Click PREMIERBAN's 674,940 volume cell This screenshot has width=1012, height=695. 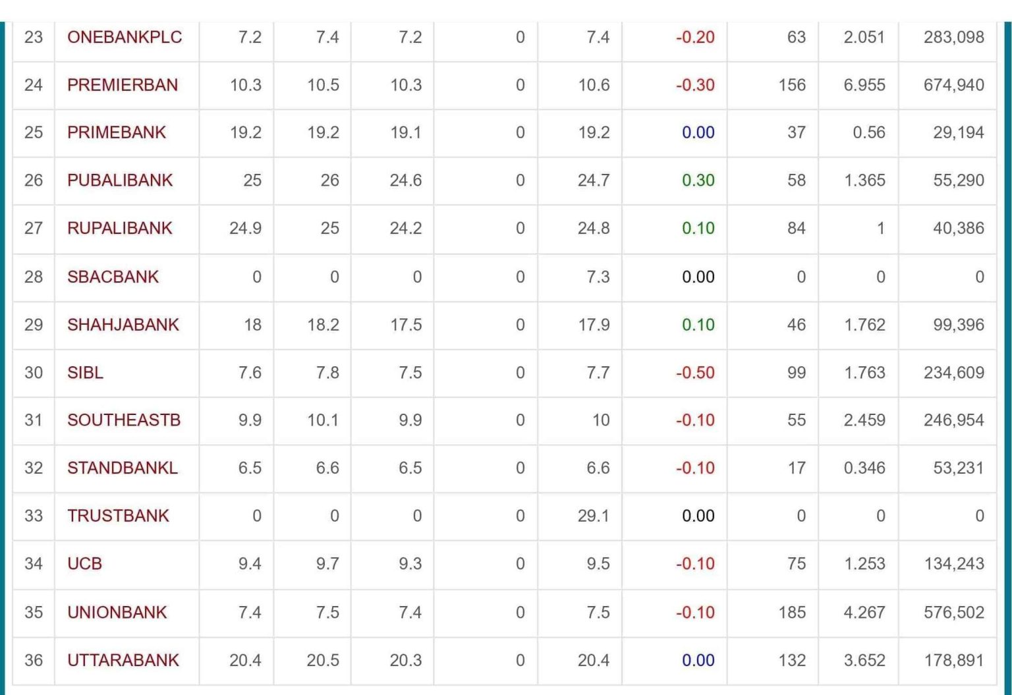[953, 85]
